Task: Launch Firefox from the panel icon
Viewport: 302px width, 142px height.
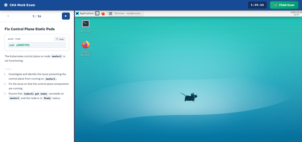Action: (103, 14)
